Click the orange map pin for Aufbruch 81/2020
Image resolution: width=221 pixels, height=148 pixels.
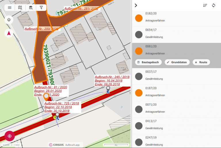click(x=46, y=97)
